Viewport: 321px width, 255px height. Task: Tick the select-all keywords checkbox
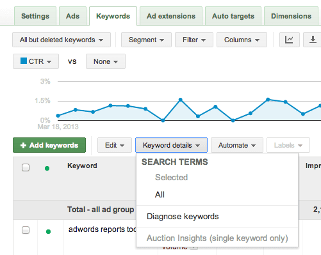click(26, 167)
